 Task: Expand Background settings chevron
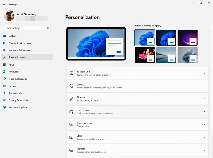coord(204,73)
